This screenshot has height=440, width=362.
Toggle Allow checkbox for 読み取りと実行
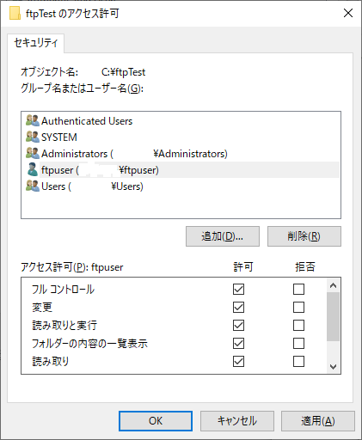pyautogui.click(x=238, y=325)
